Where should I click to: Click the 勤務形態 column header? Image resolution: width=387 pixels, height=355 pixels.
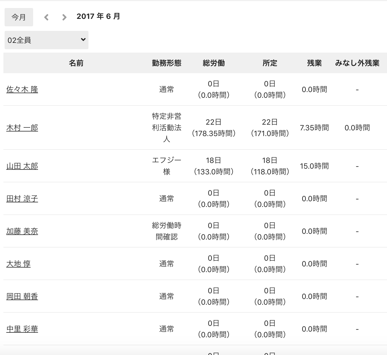(167, 63)
